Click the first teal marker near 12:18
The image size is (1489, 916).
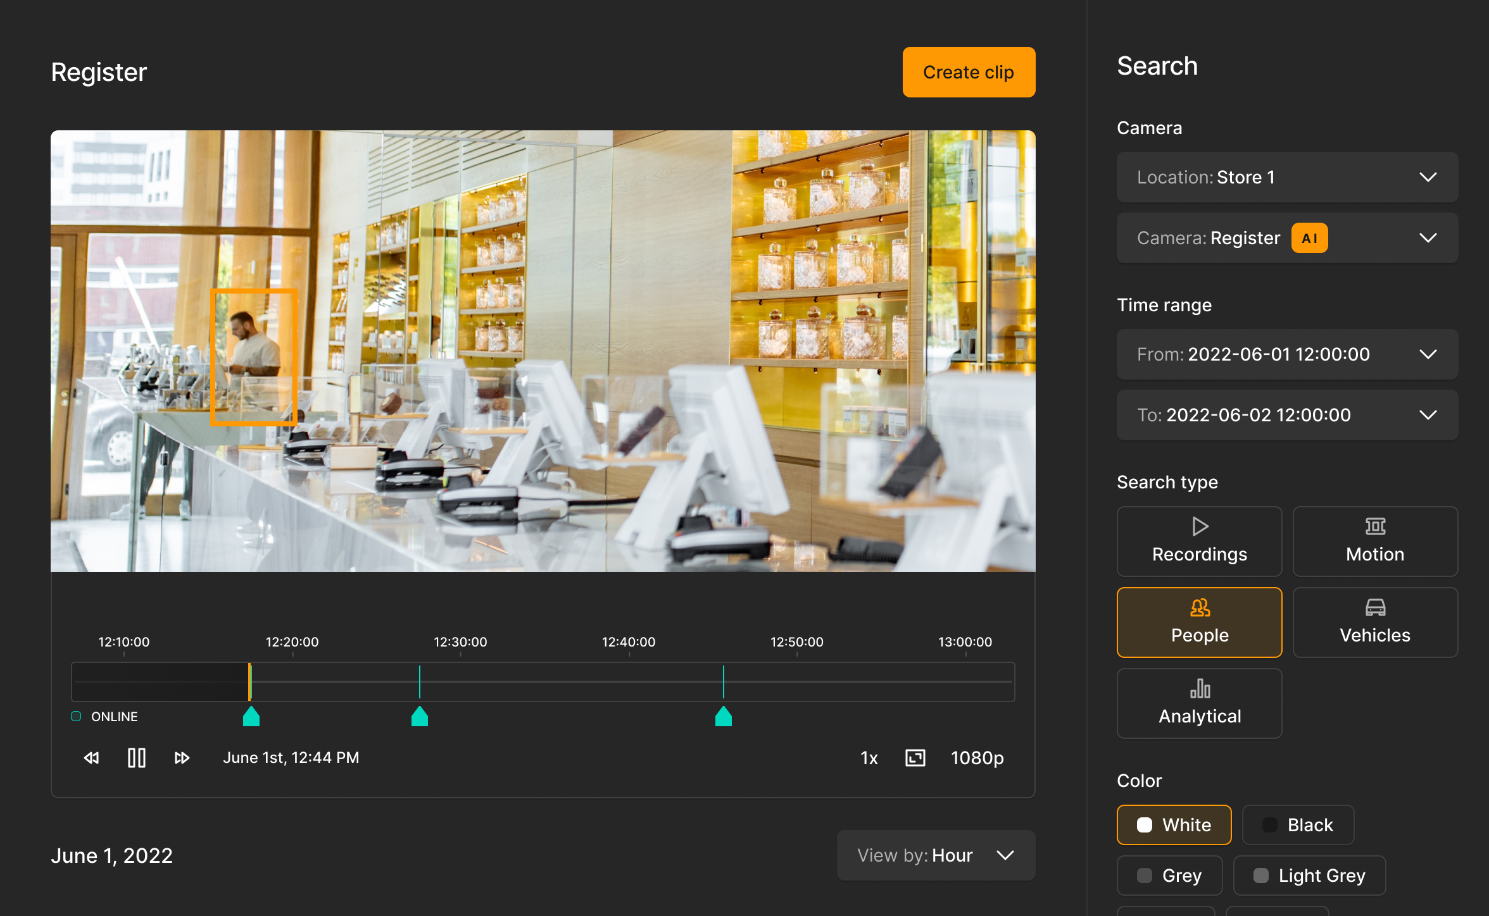(x=251, y=716)
